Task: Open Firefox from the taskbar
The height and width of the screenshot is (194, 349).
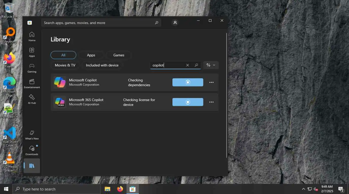Action: pyautogui.click(x=120, y=189)
